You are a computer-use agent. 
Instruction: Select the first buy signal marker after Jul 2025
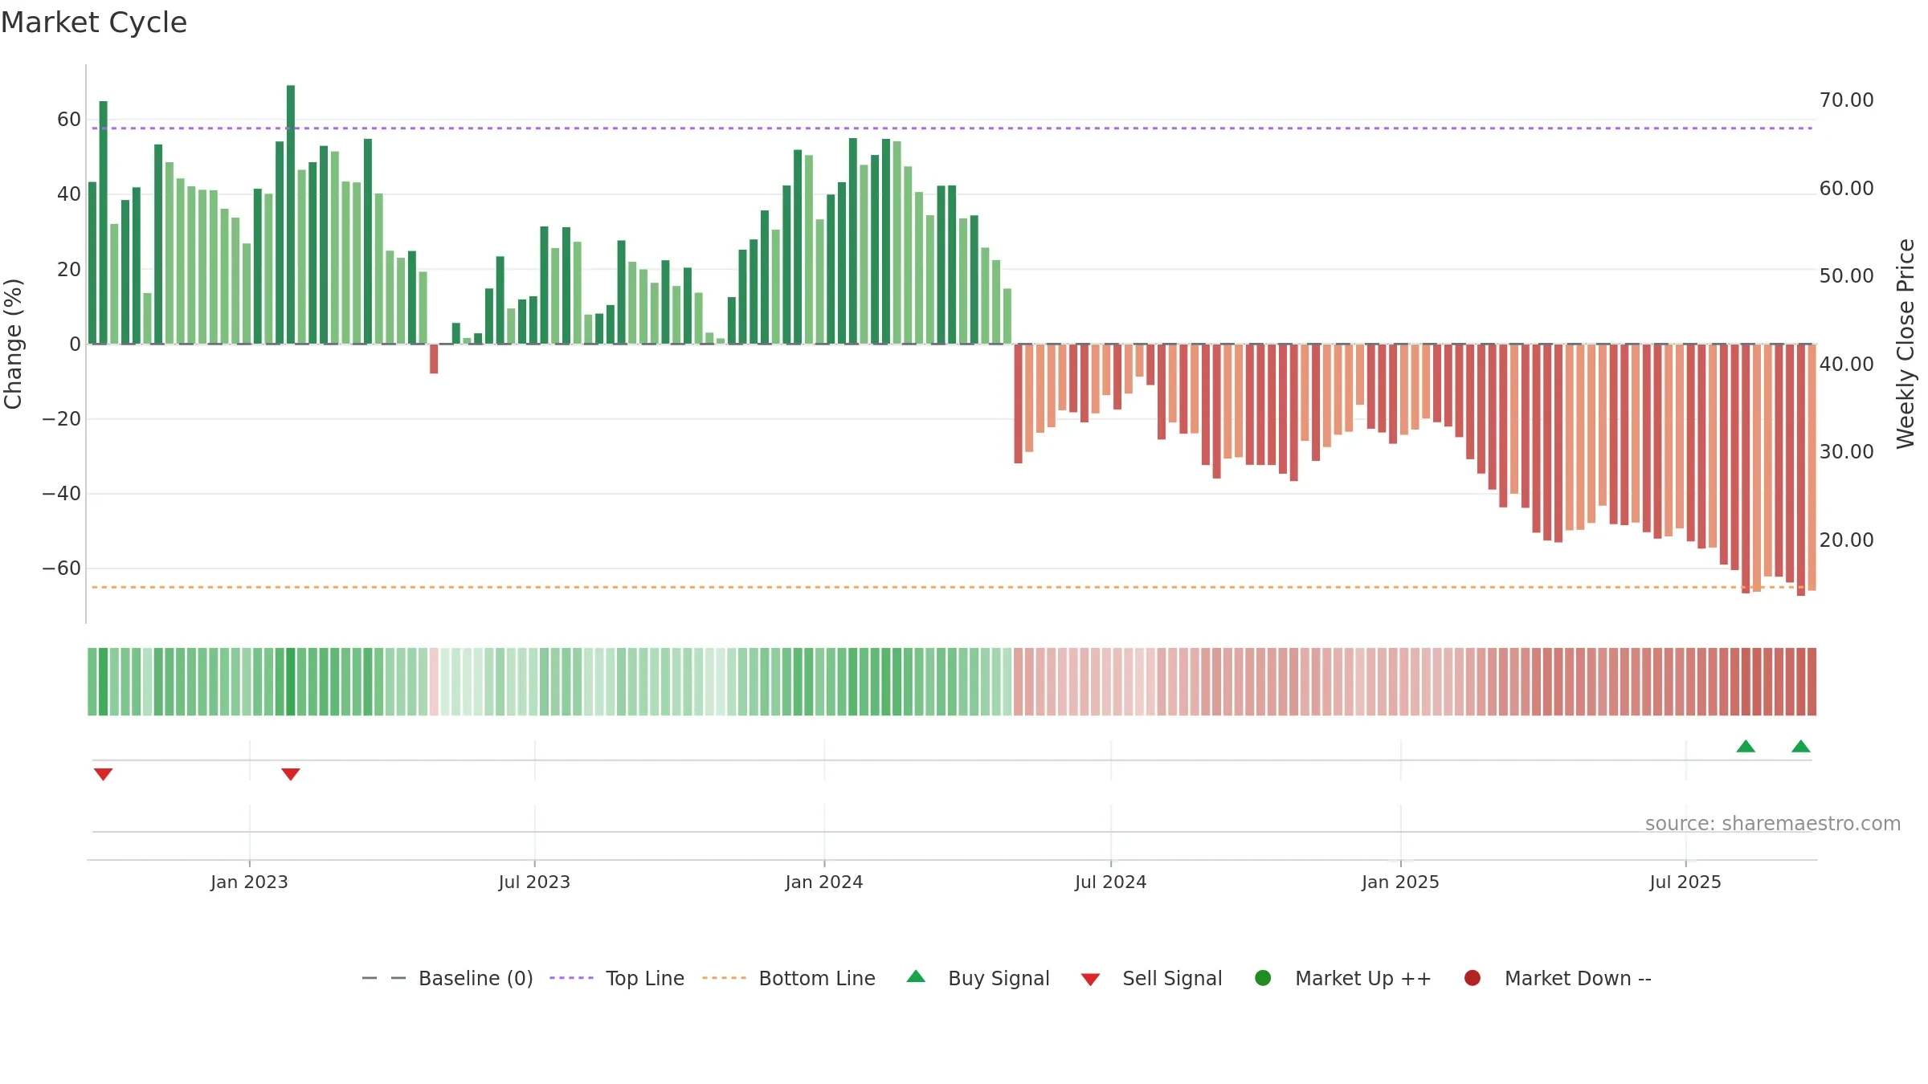(x=1746, y=746)
